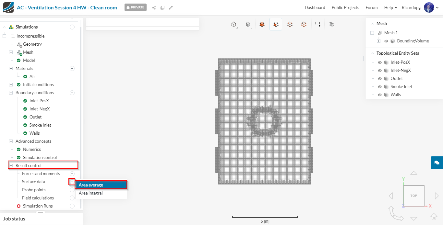
Task: Select the Geometry tree item
Action: [32, 44]
